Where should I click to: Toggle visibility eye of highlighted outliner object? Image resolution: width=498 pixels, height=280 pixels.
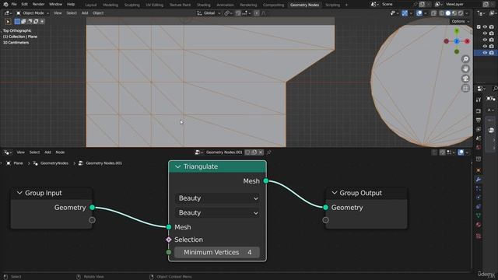(485, 53)
